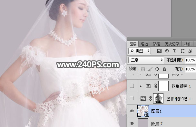Image resolution: width=196 pixels, height=127 pixels.
Task: Click the 选取颜色 1 layer mask thumbnail
Action: tap(163, 86)
